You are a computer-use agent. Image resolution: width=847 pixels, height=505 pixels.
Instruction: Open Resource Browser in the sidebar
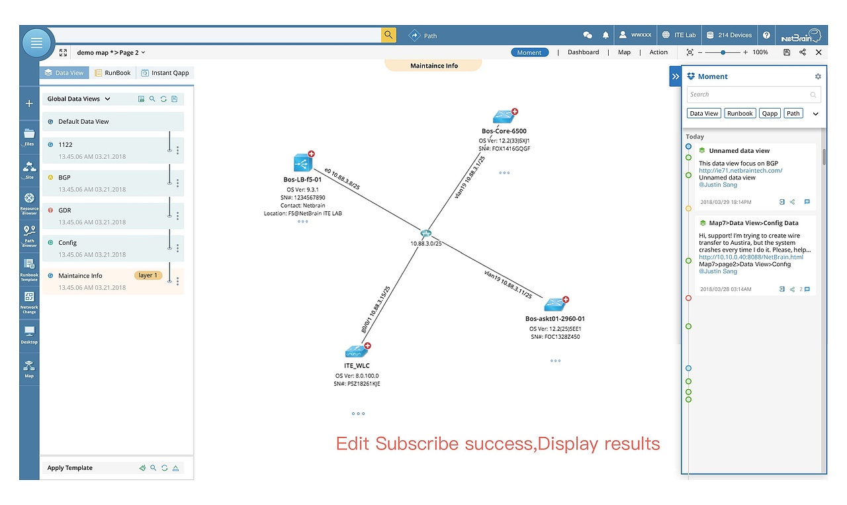point(29,204)
